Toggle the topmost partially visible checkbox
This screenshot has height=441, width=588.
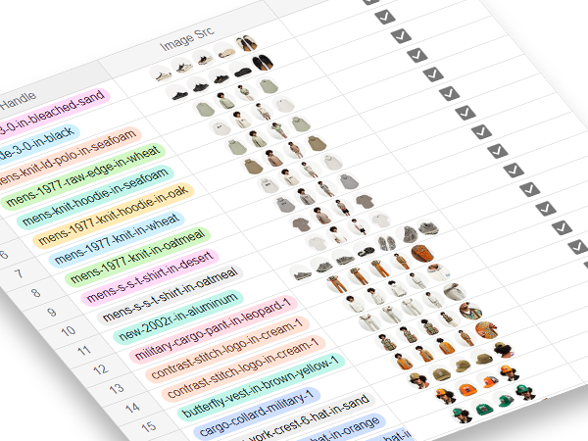[x=371, y=2]
